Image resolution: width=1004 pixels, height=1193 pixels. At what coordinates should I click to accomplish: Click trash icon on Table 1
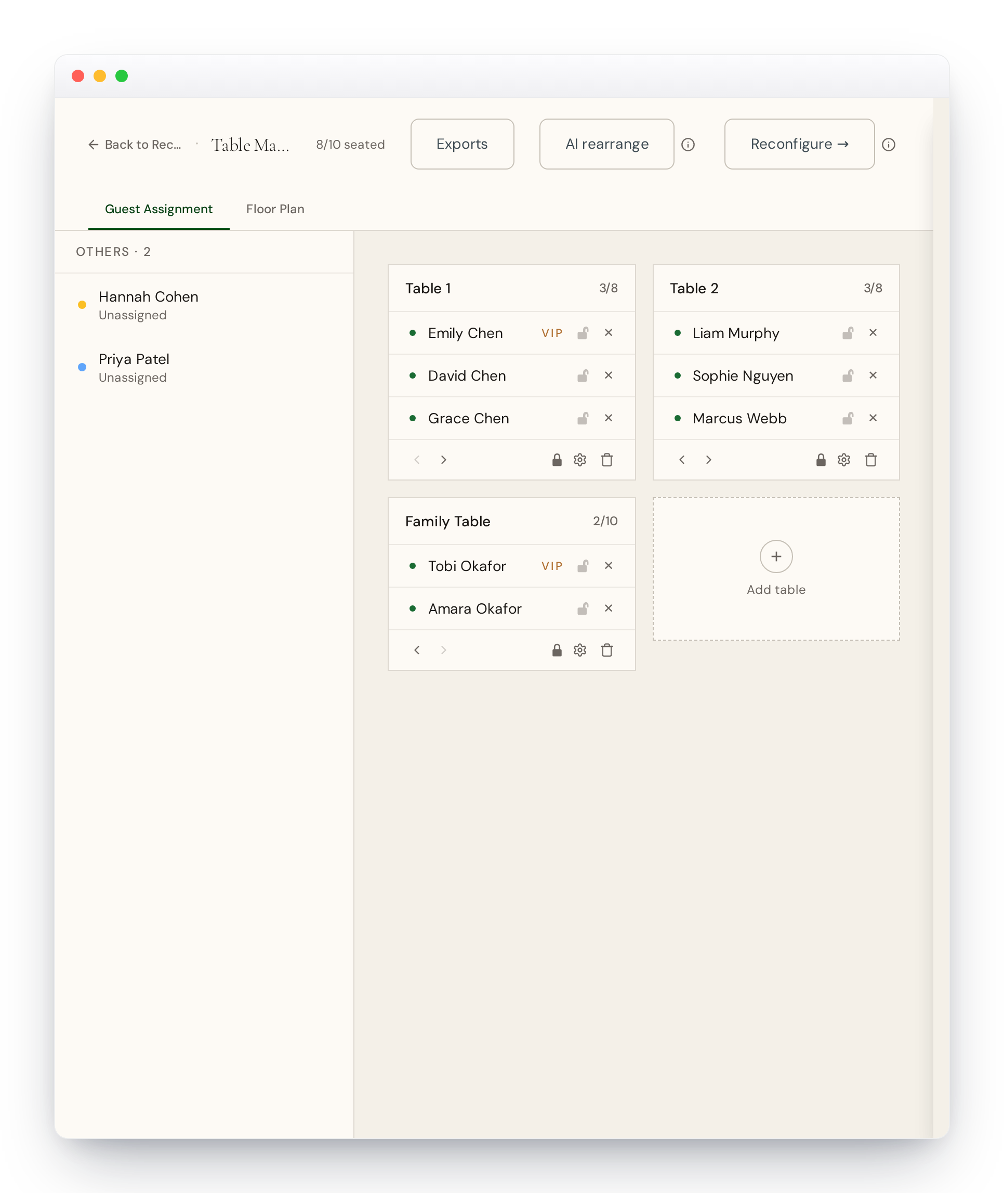(x=607, y=460)
